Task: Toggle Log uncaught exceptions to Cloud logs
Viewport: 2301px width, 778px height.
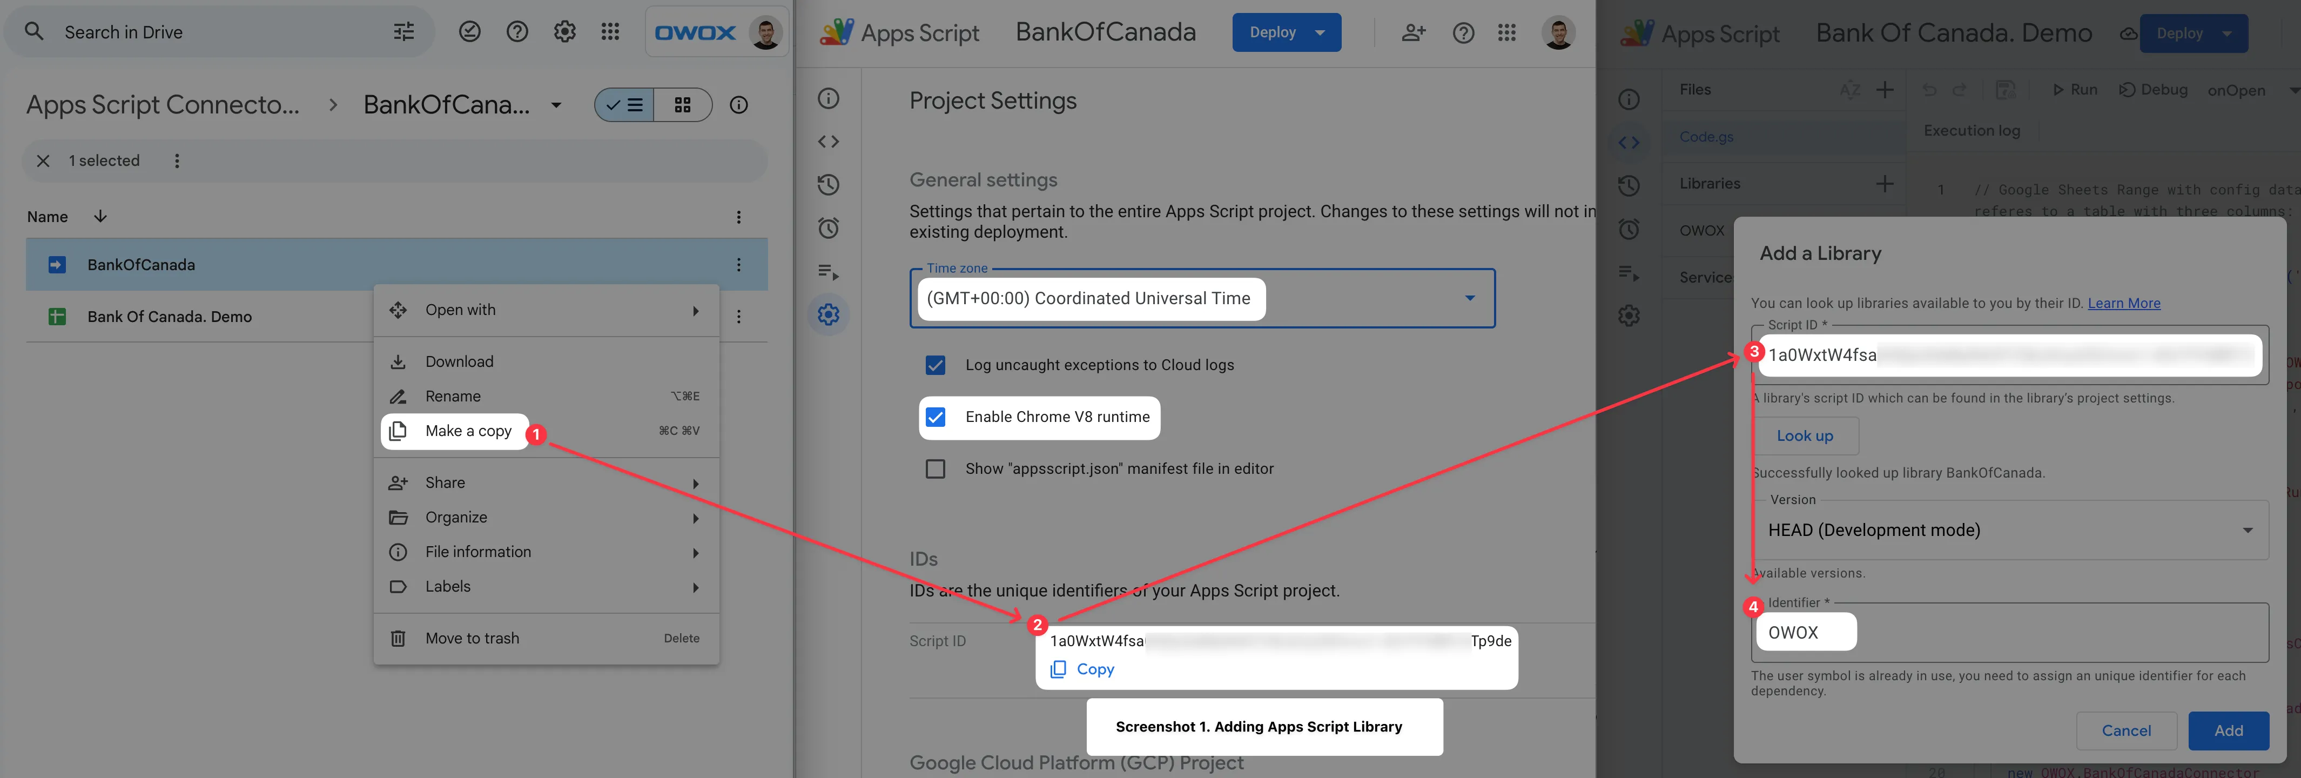Action: tap(935, 365)
